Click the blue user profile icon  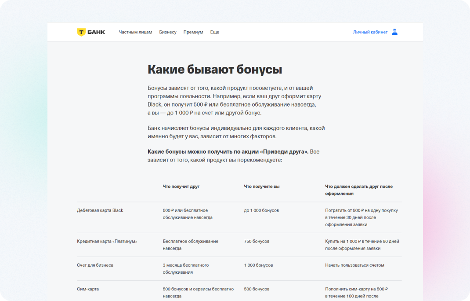point(394,32)
